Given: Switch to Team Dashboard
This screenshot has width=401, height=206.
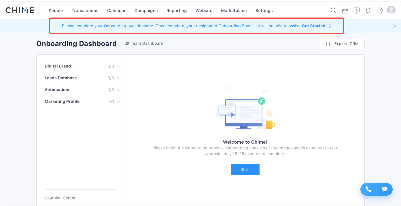Looking at the screenshot, I should [x=144, y=43].
